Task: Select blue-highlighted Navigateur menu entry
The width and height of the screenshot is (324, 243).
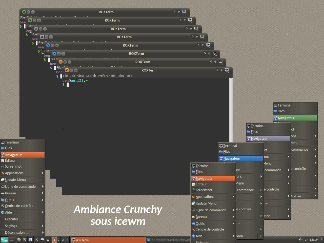Action: [x=241, y=158]
